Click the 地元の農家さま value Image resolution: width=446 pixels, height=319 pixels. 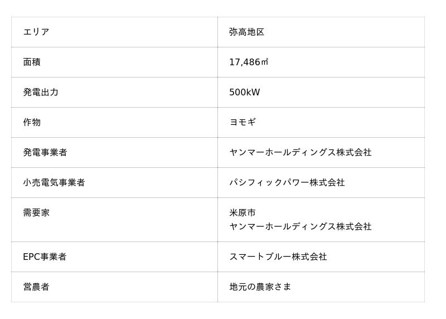pos(260,287)
